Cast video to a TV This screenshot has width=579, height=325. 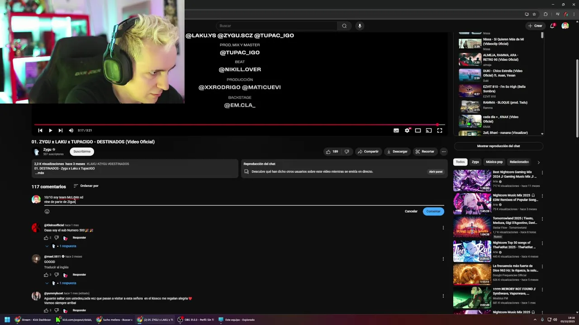[x=429, y=130]
